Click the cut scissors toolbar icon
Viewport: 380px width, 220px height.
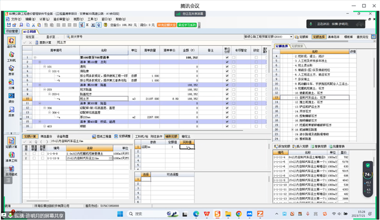tap(34, 25)
